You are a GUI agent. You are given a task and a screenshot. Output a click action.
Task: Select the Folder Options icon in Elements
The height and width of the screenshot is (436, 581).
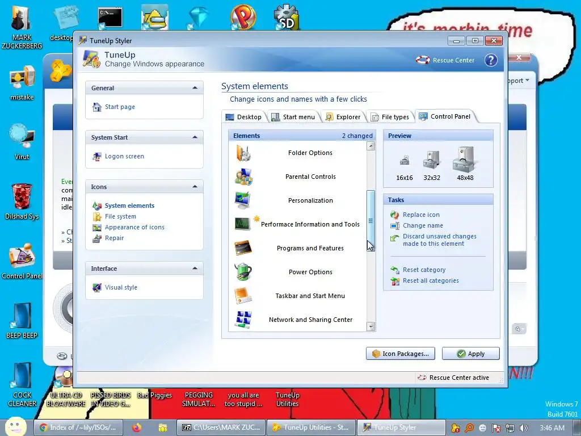[x=243, y=153]
